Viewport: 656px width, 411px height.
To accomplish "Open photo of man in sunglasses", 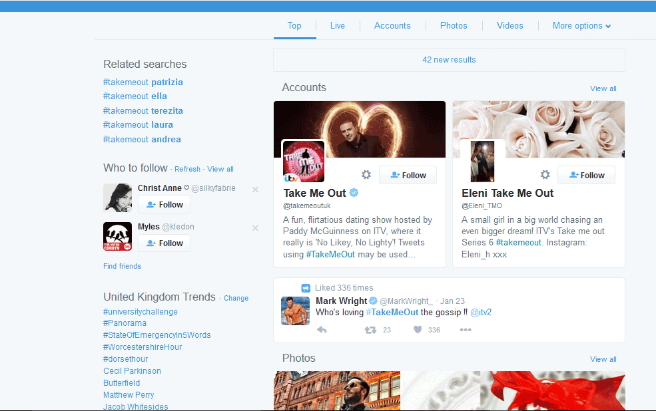I will [x=337, y=390].
